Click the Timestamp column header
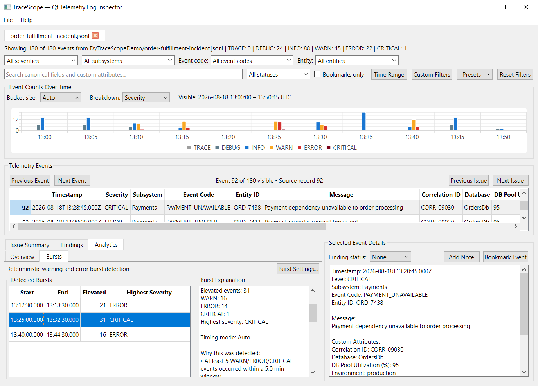Screen dimensions: 538x386 [67, 194]
